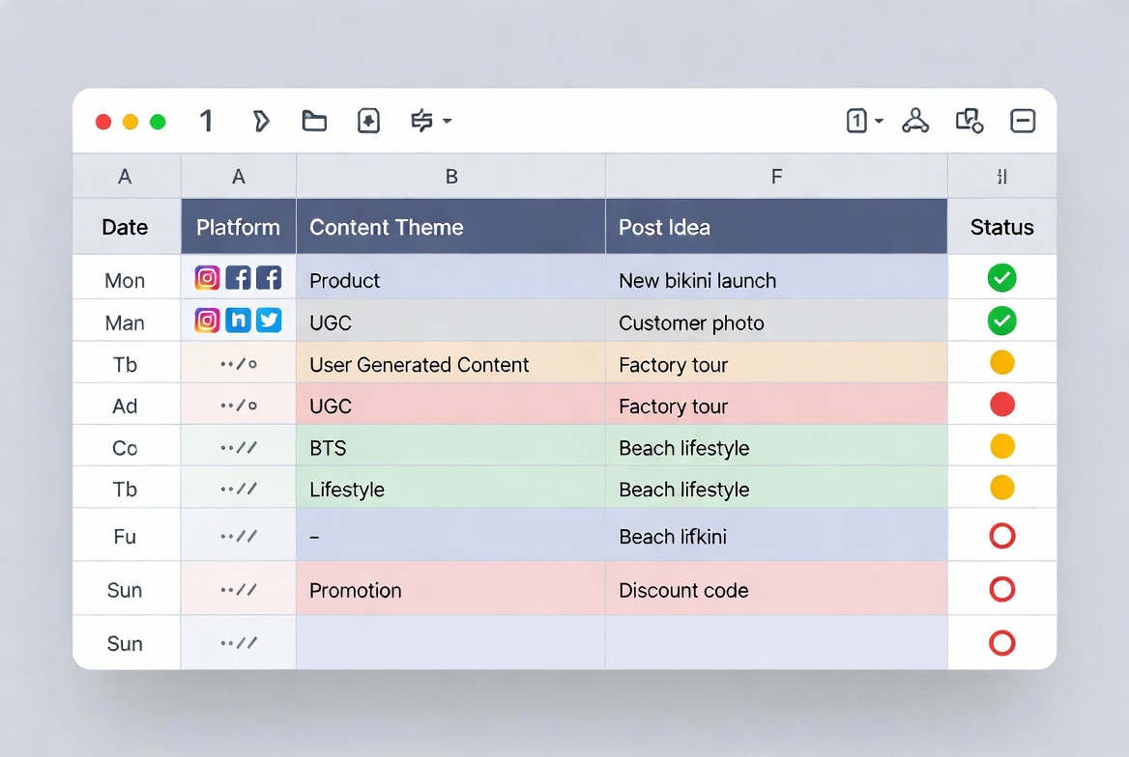Screen dimensions: 1129x757
Task: Click the Instagram icon in the Mon row
Action: click(x=207, y=277)
